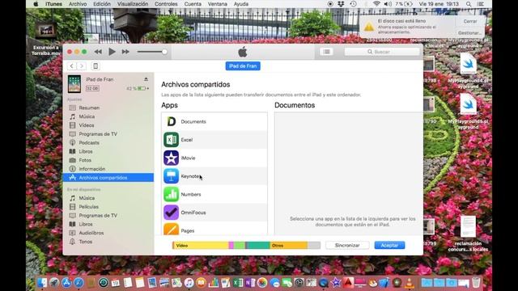The image size is (518, 291).
Task: Open the Time Machine menu bar icon
Action: coord(353,4)
